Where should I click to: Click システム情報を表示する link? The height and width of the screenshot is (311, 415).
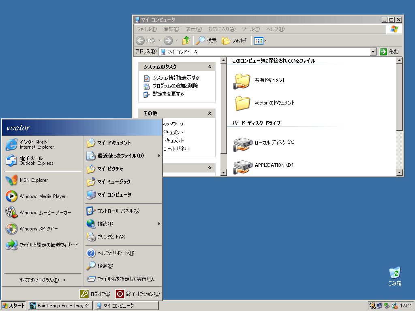(176, 78)
